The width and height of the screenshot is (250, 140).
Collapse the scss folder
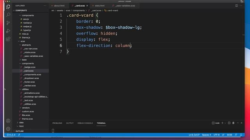[23, 41]
